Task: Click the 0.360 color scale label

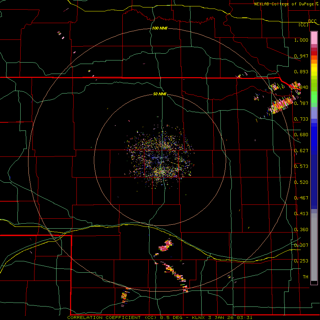Action: (301, 229)
